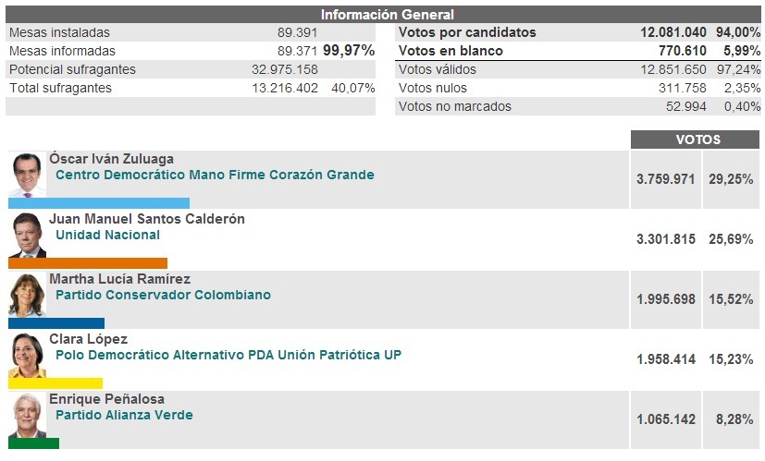
Task: Click the Información General header bar
Action: [387, 15]
